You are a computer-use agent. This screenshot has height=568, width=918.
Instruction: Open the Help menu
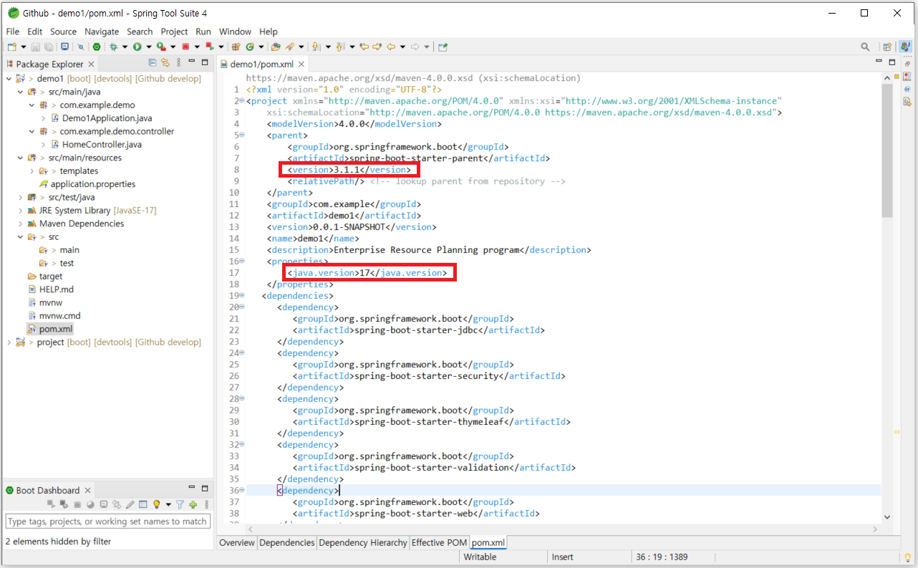coord(269,32)
